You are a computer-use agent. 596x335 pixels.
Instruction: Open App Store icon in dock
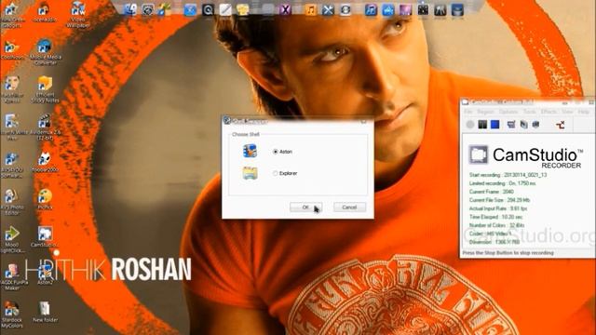click(x=388, y=9)
